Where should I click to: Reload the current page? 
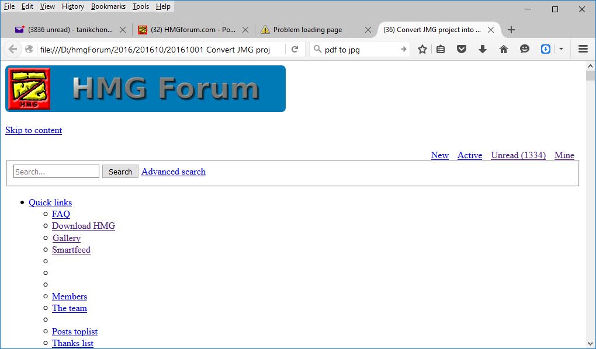[294, 50]
